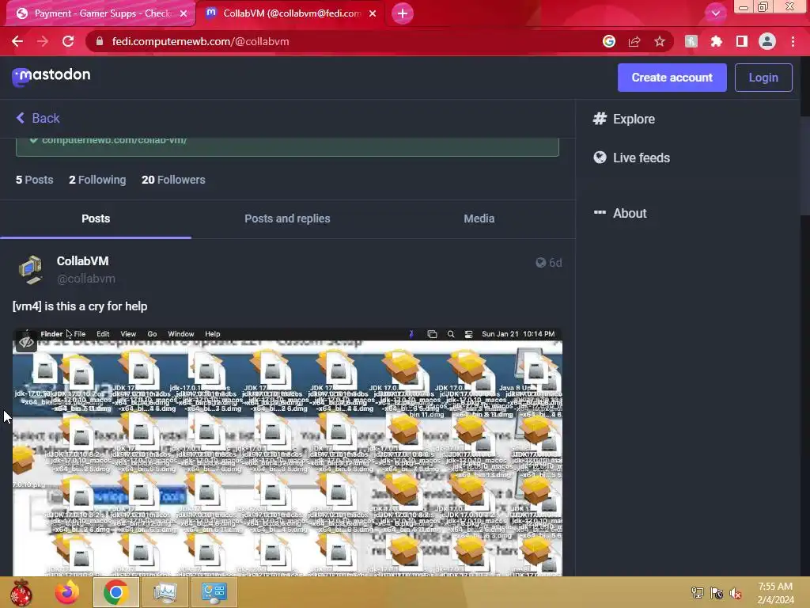
Task: Open the ornament Start button on taskbar
Action: (x=21, y=592)
